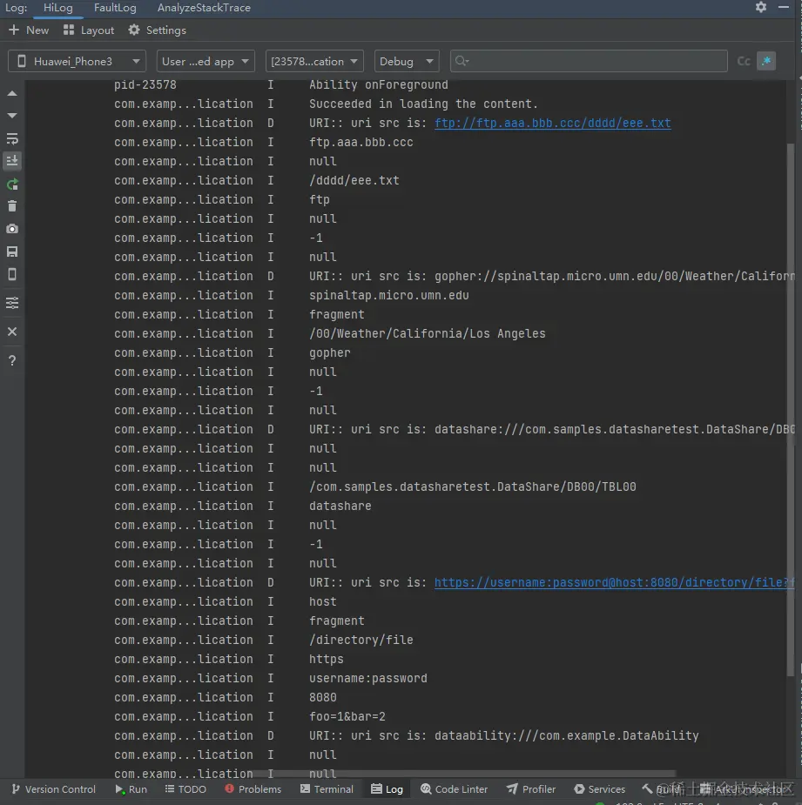
Task: Clear the log with trash icon
Action: click(x=12, y=206)
